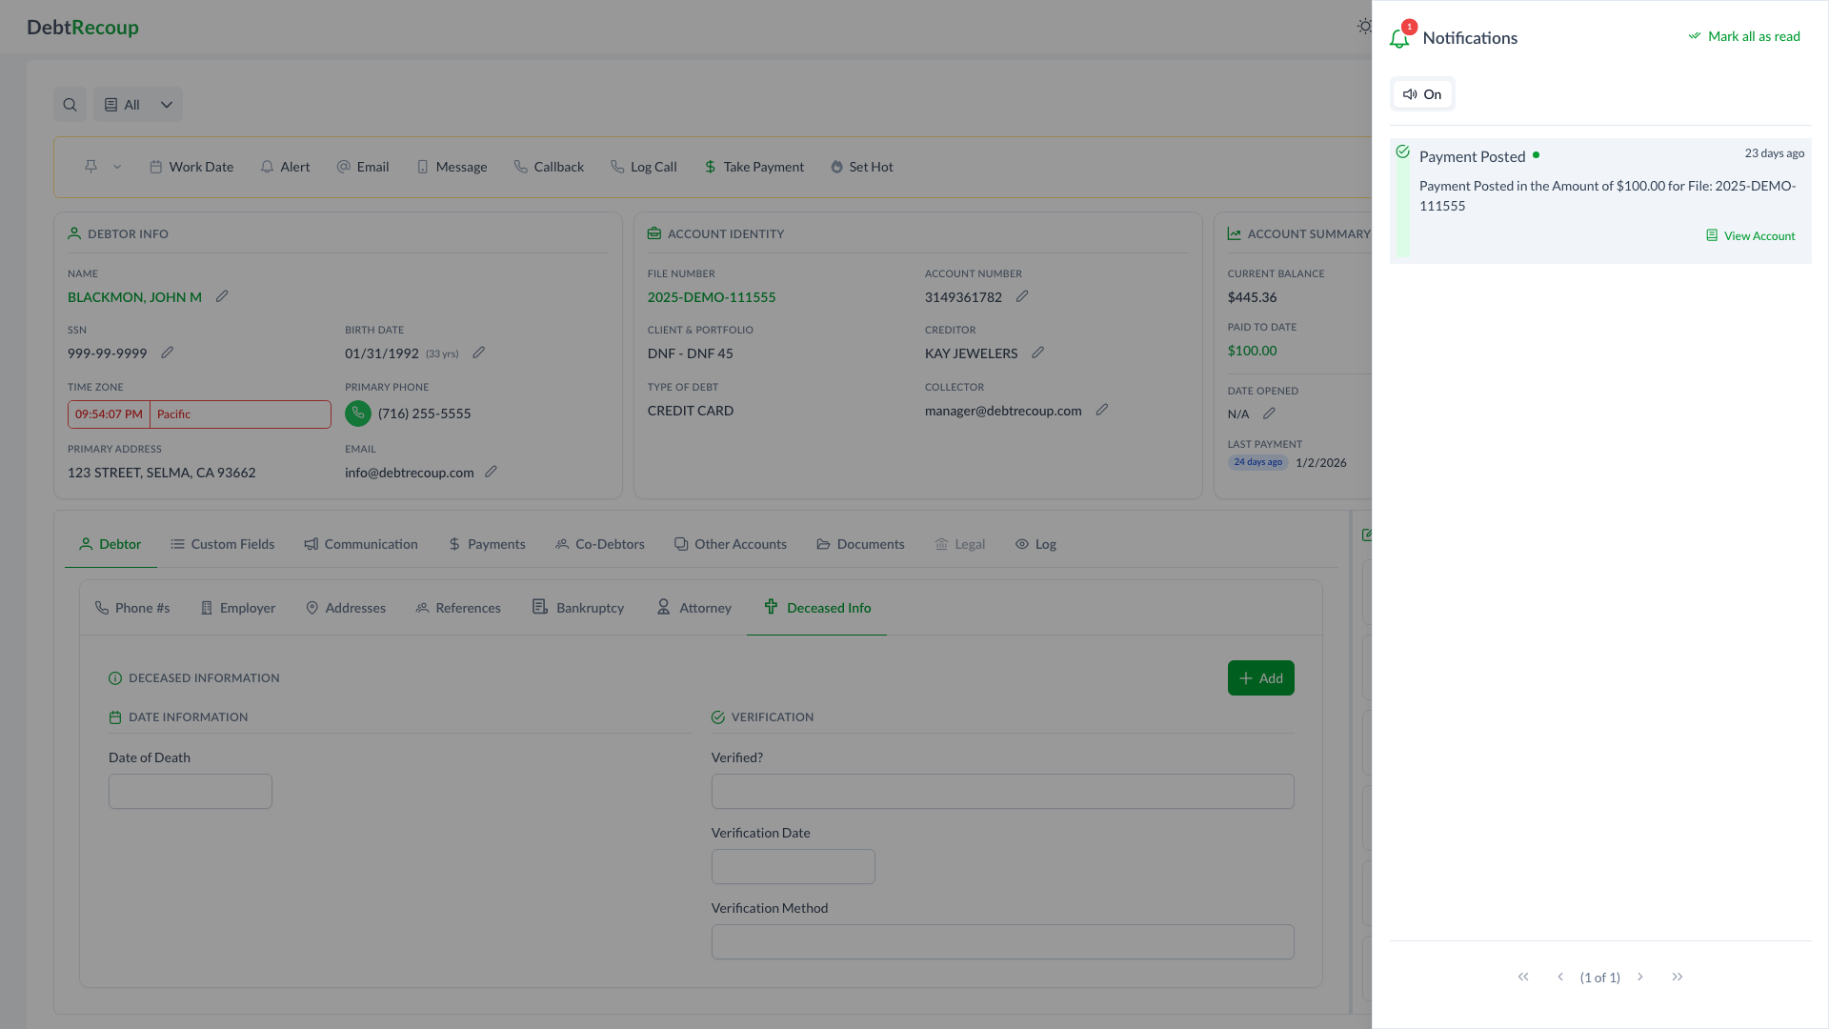Click the edit icon beside the email address
Viewport: 1829px width, 1029px height.
click(492, 472)
